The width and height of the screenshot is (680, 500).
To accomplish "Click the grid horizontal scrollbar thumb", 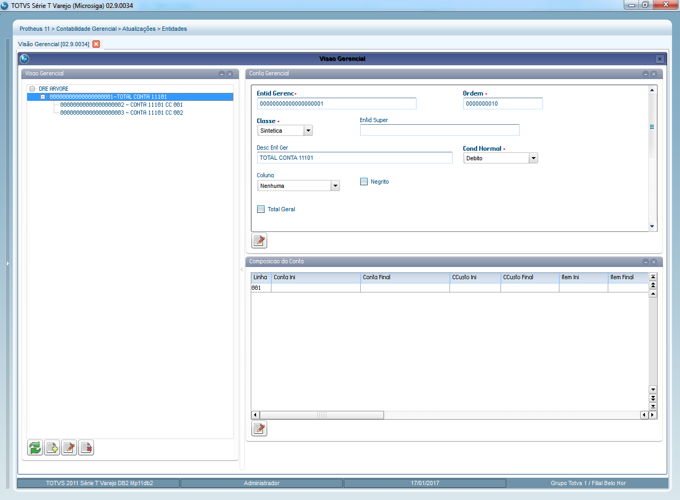I will 321,415.
